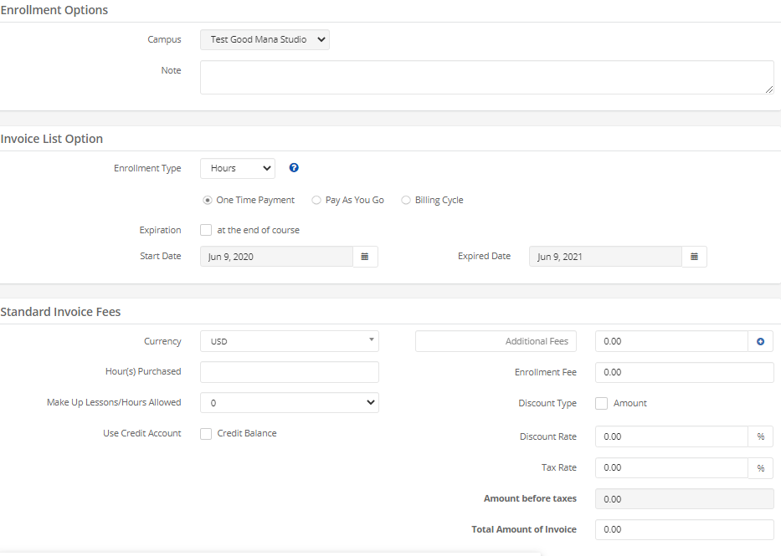
Task: Enable the Credit Balance checkbox
Action: coord(206,434)
